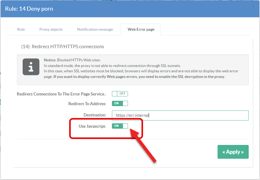Click the info icon in the notice box

pyautogui.click(x=31, y=67)
